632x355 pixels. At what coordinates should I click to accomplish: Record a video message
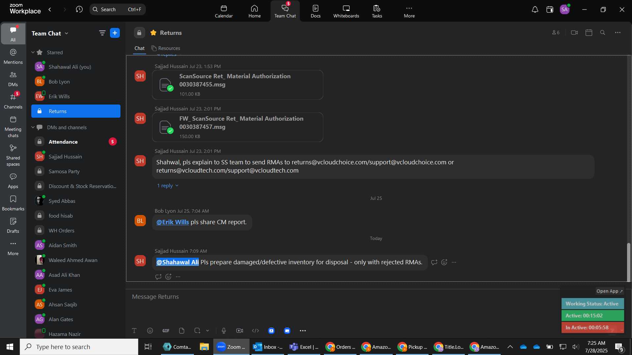pos(240,331)
